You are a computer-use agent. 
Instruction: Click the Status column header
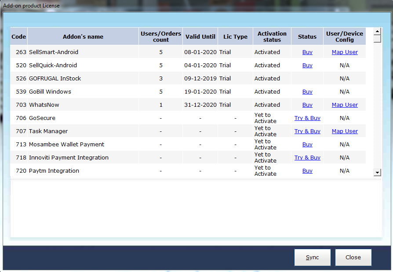(x=307, y=36)
